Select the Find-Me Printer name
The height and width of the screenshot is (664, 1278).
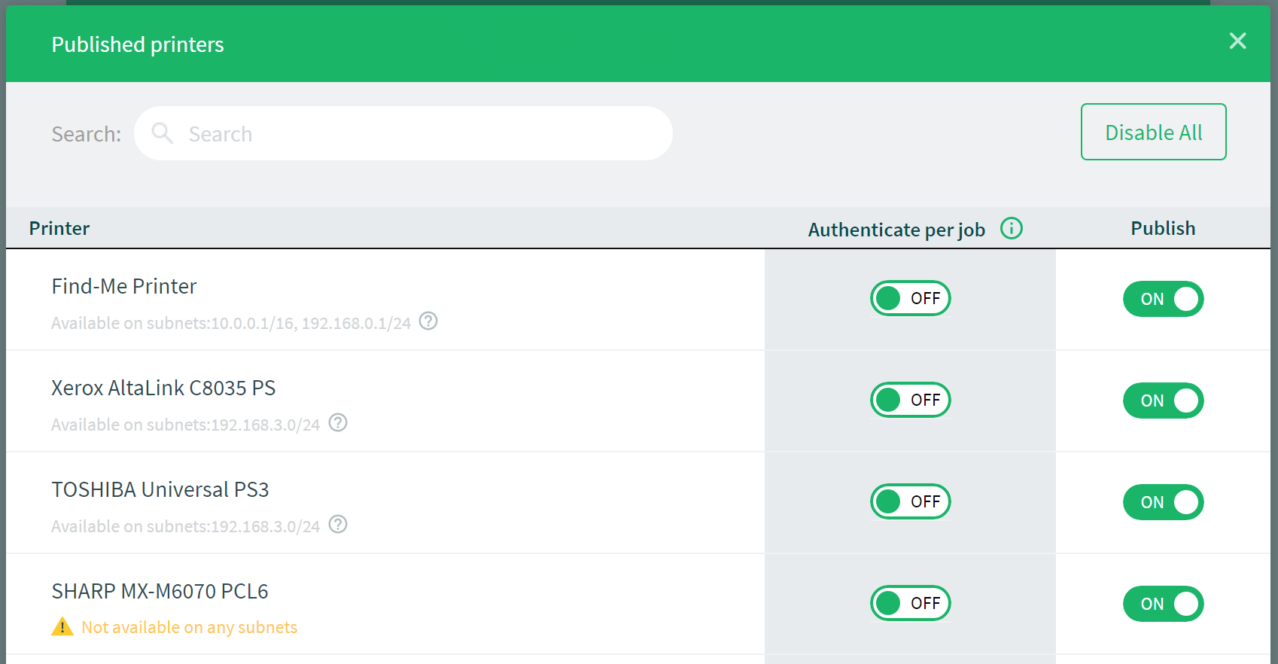124,286
